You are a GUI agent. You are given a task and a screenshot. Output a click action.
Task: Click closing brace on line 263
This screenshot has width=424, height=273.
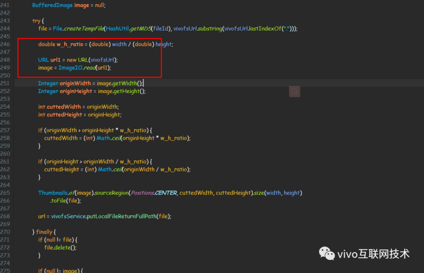click(39, 177)
